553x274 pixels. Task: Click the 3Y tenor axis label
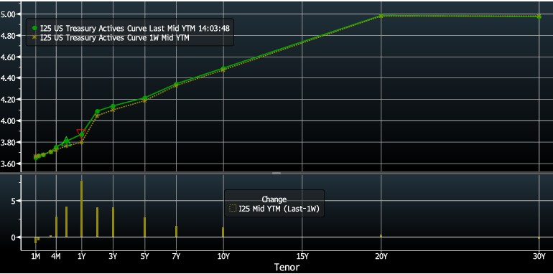click(113, 256)
